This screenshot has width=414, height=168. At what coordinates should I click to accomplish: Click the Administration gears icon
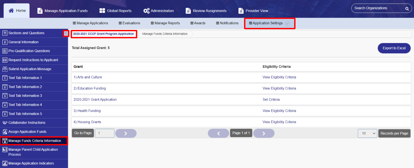pos(146,11)
